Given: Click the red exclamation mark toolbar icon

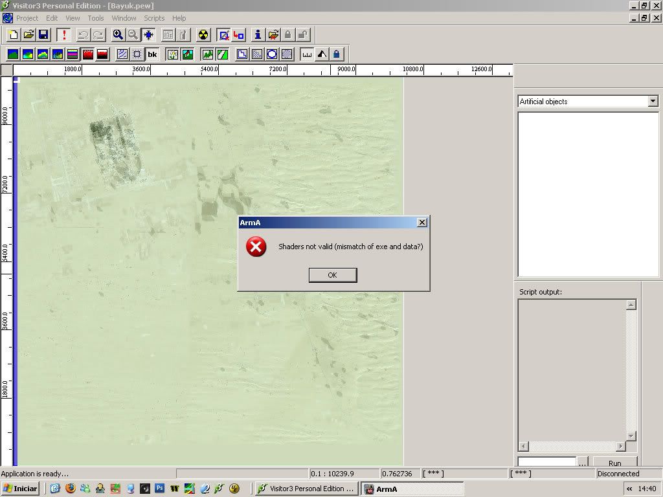Looking at the screenshot, I should coord(63,35).
